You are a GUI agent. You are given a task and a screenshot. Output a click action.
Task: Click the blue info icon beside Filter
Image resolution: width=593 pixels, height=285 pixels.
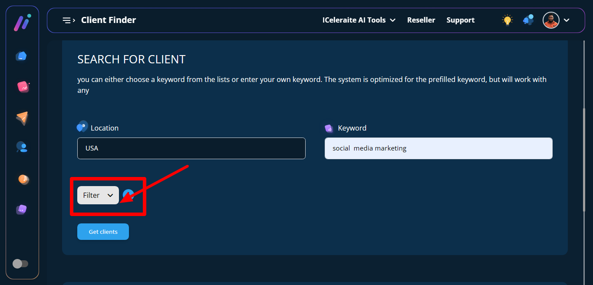tap(128, 194)
